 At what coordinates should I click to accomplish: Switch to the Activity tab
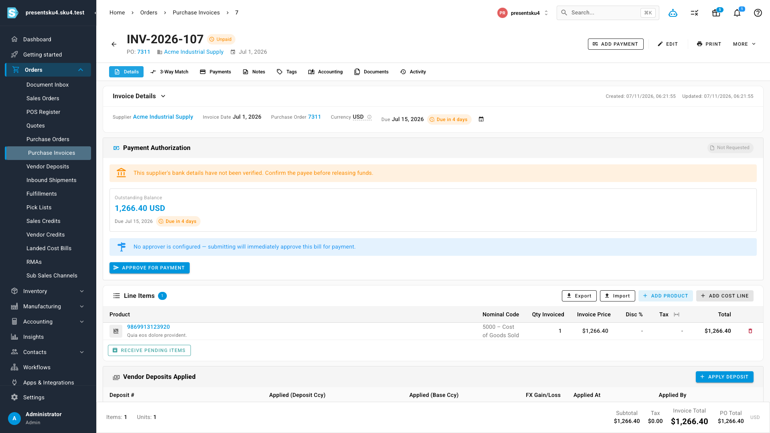coord(413,72)
